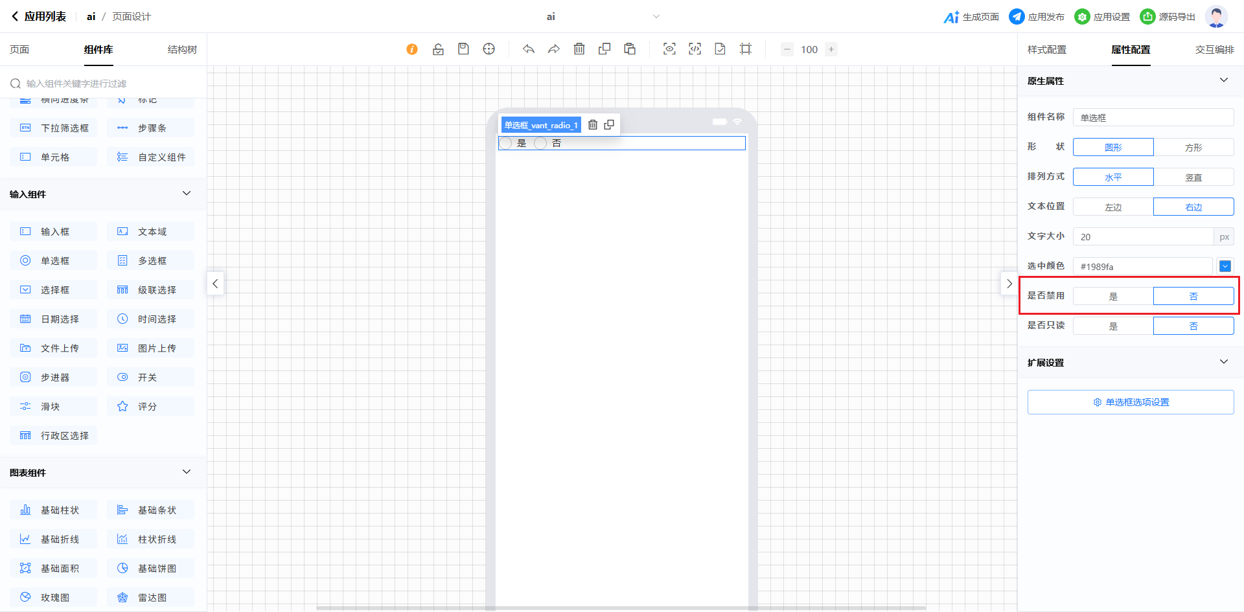This screenshot has height=612, width=1244.
Task: Collapse the 扩展设置 section
Action: click(x=1223, y=362)
